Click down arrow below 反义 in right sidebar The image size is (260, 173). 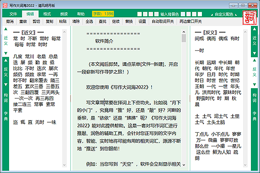(x=254, y=85)
